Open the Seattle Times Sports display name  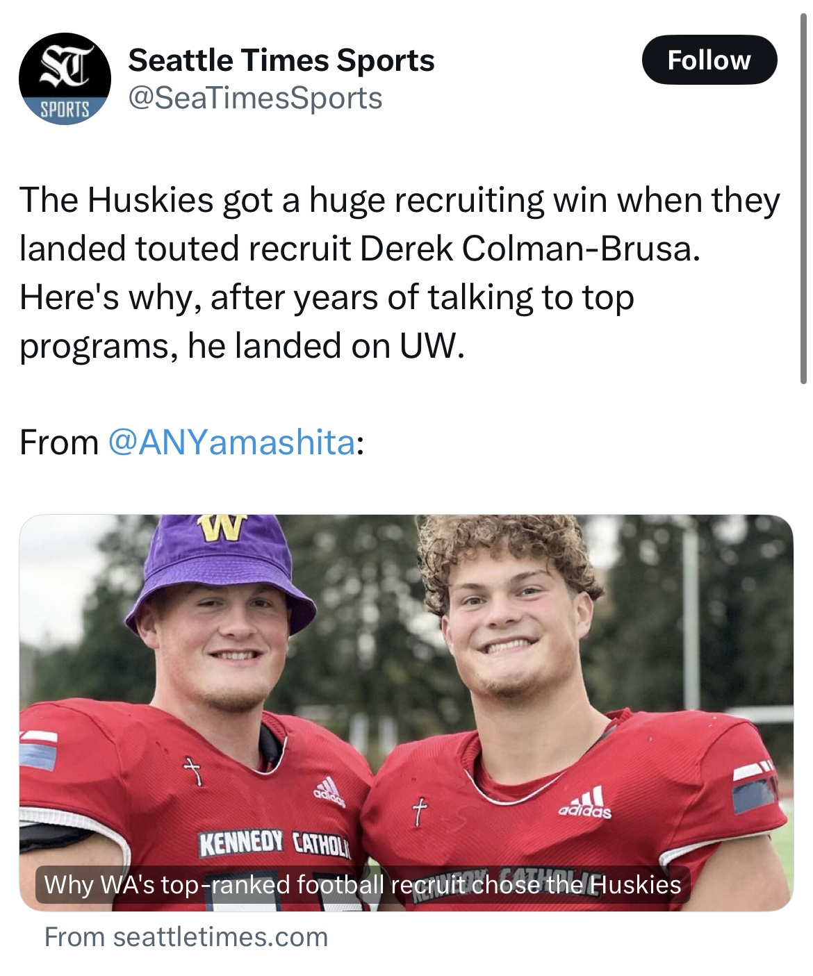[281, 60]
